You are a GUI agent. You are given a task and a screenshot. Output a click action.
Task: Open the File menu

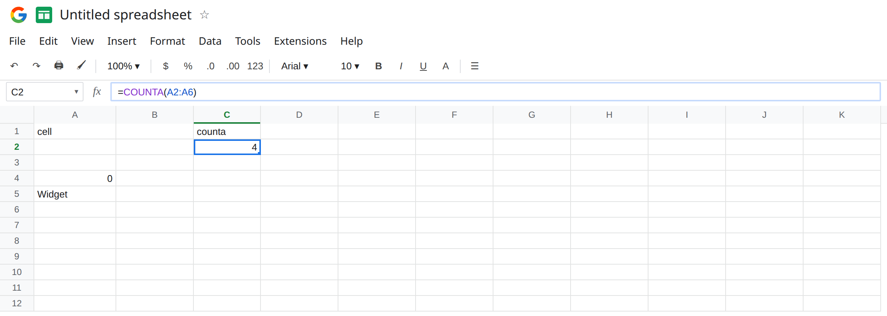[17, 41]
